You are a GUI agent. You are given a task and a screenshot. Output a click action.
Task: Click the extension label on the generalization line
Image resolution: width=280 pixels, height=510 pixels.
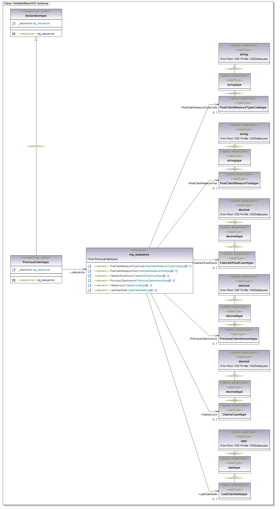pyautogui.click(x=36, y=146)
